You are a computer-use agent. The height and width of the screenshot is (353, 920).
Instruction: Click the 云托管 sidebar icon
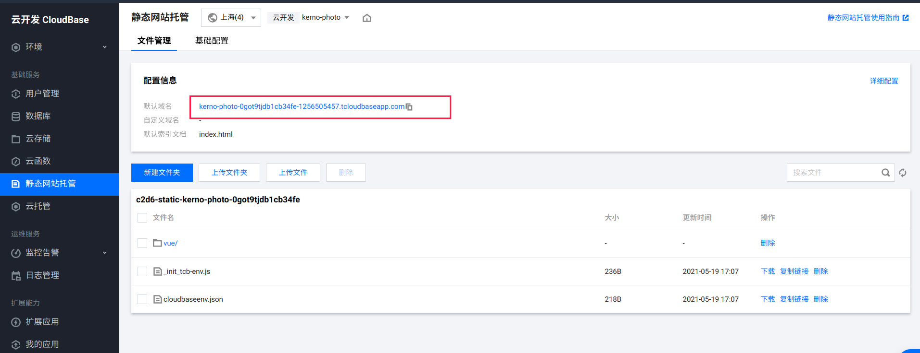point(16,206)
